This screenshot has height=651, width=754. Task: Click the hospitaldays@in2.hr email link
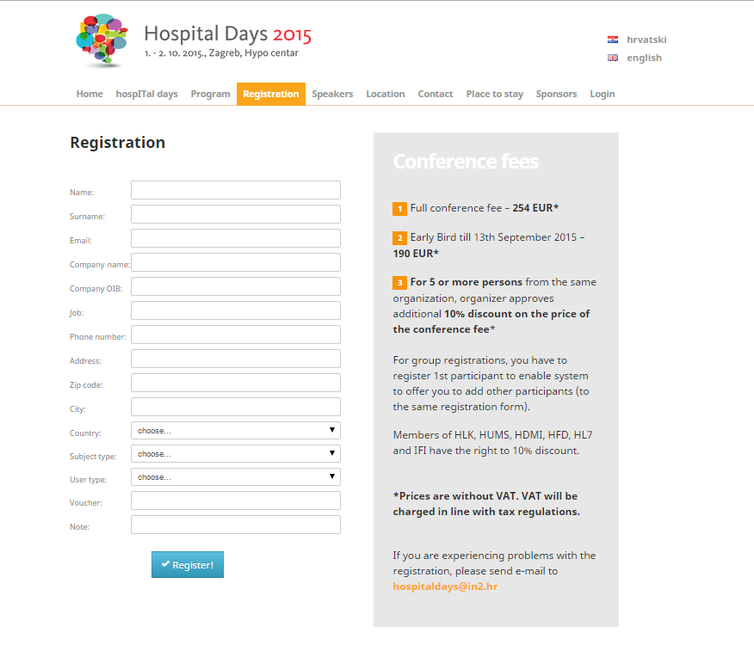(445, 587)
